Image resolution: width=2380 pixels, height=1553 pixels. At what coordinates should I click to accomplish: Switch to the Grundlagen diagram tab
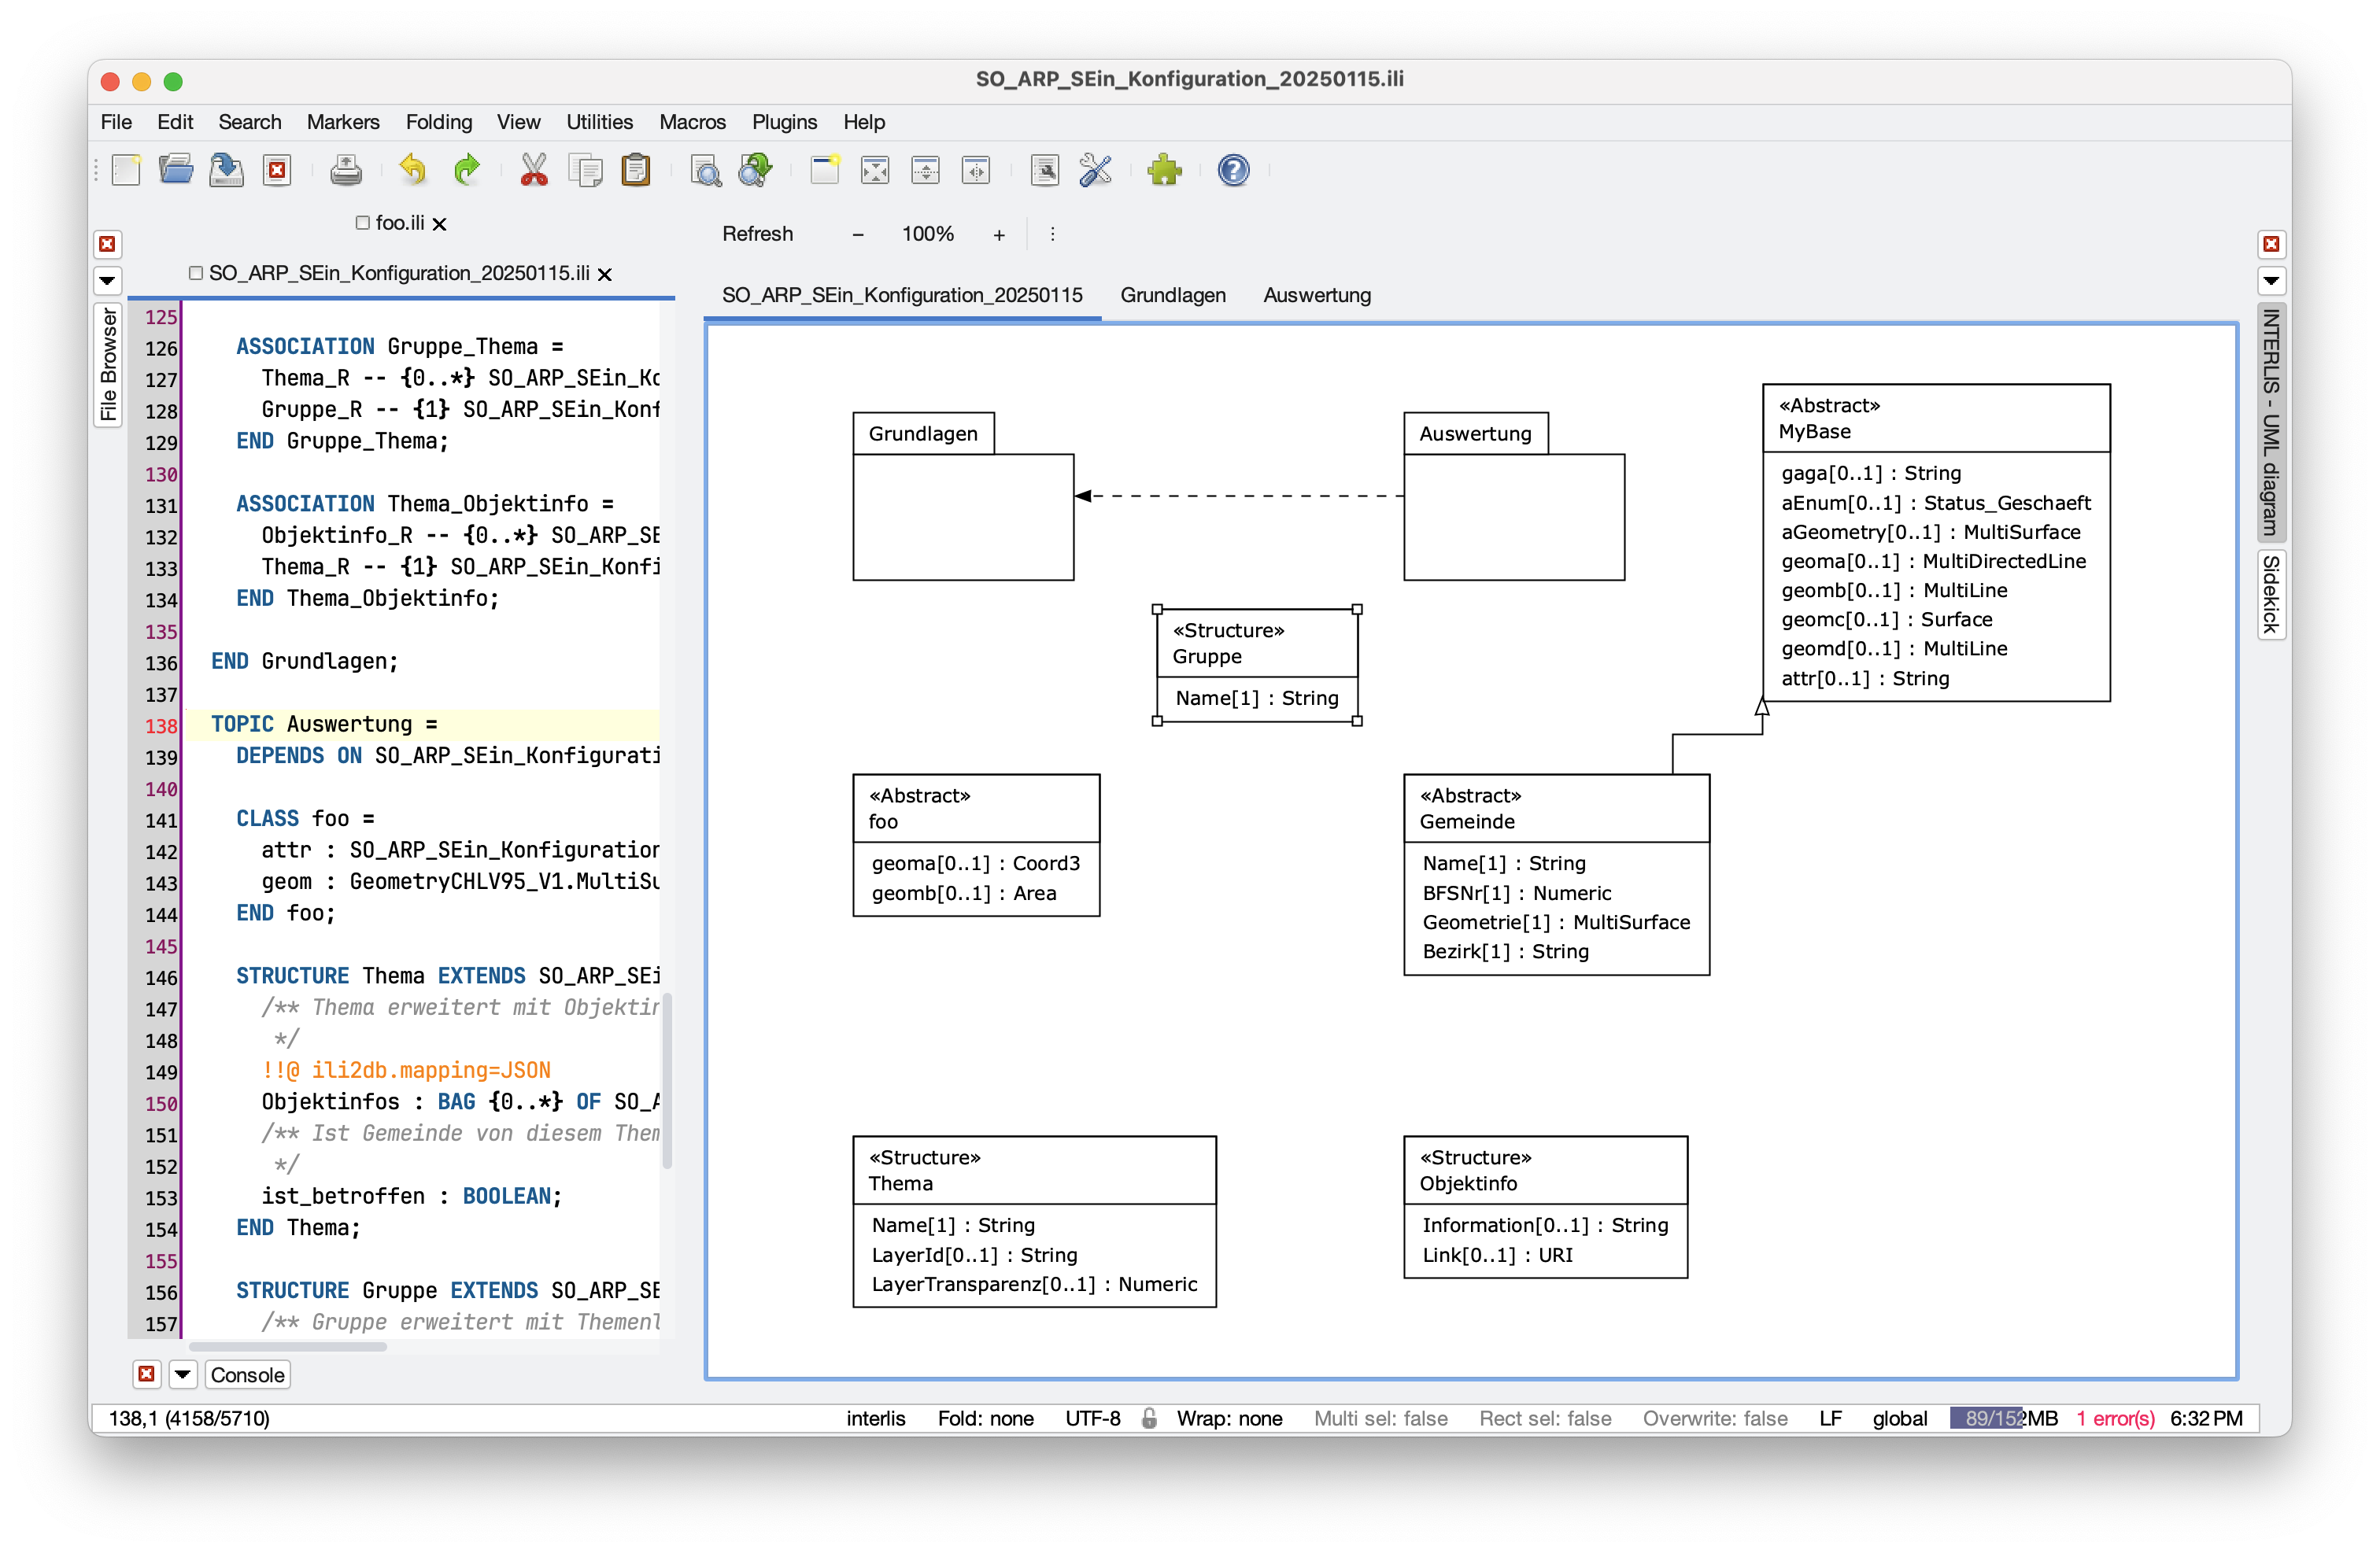(x=1173, y=295)
